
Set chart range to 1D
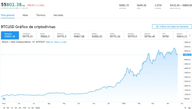4,108
